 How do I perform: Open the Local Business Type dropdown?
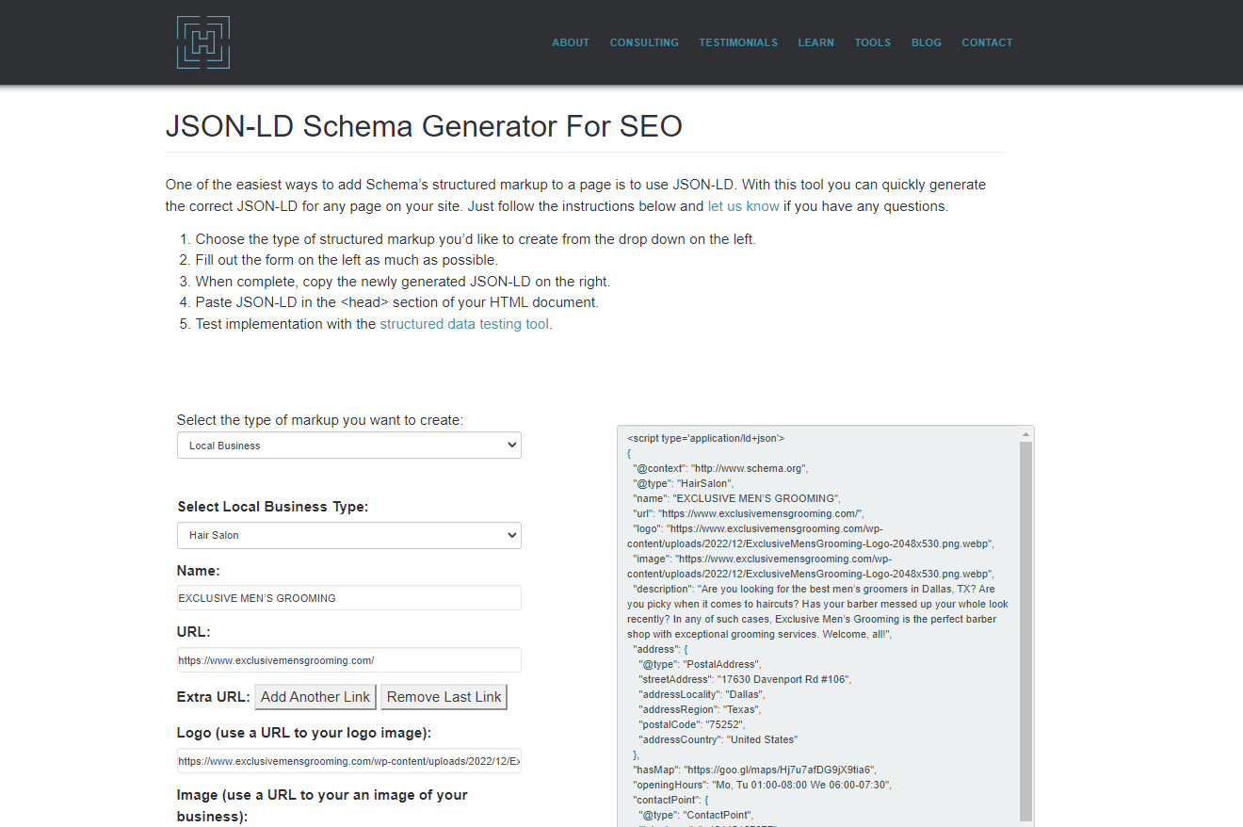click(348, 534)
